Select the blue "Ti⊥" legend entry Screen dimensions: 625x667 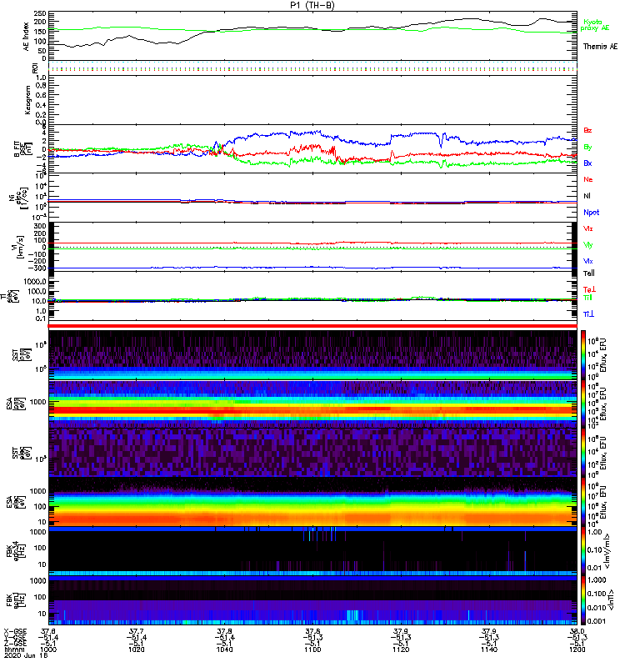(588, 314)
